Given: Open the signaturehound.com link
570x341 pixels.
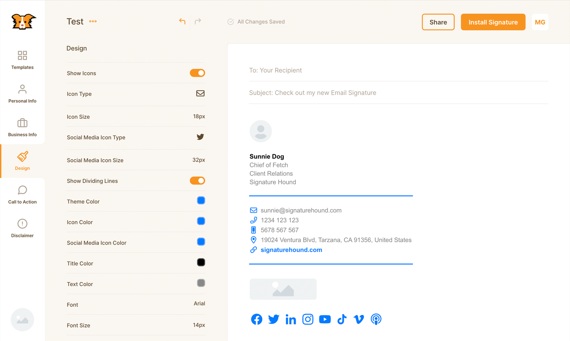Looking at the screenshot, I should click(291, 249).
